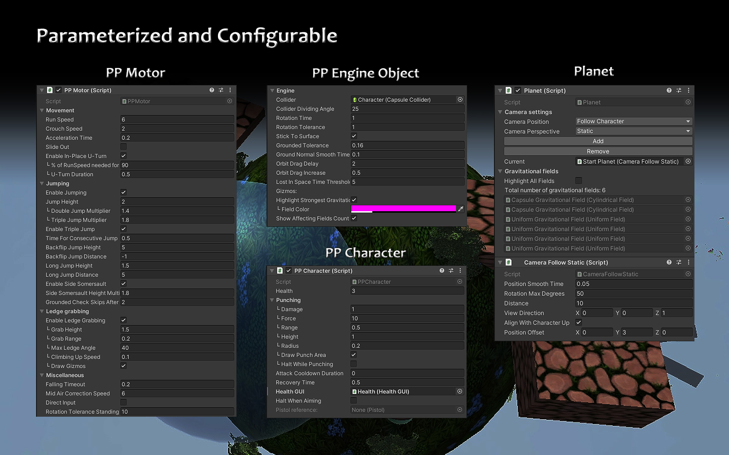Click object picker beside Start Planet field

(688, 162)
